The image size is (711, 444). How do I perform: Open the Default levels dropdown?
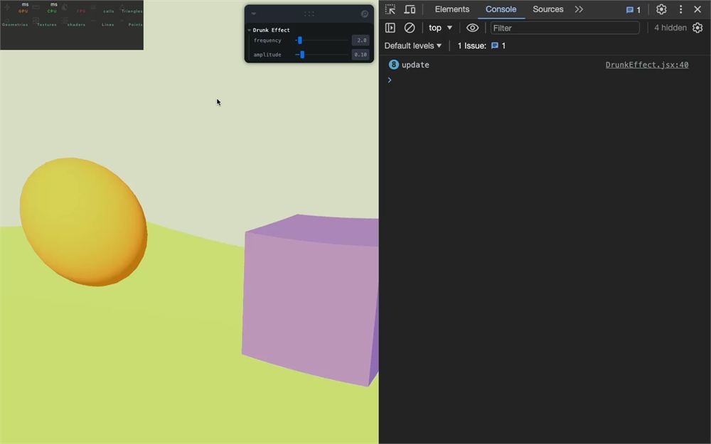412,45
